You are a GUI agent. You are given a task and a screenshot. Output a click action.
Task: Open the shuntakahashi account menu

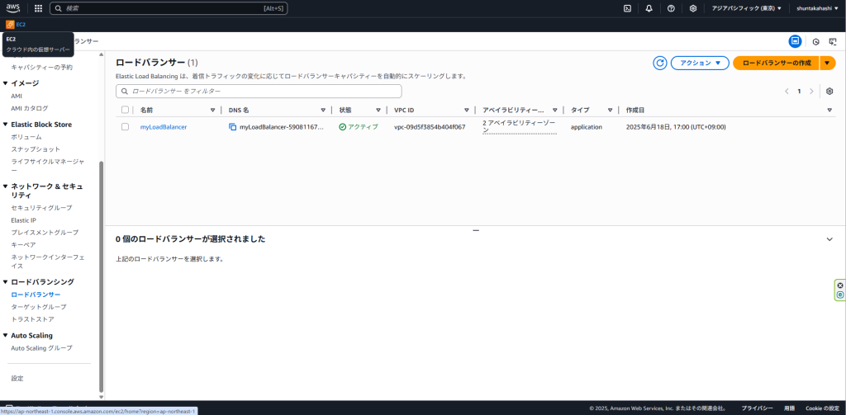[817, 8]
